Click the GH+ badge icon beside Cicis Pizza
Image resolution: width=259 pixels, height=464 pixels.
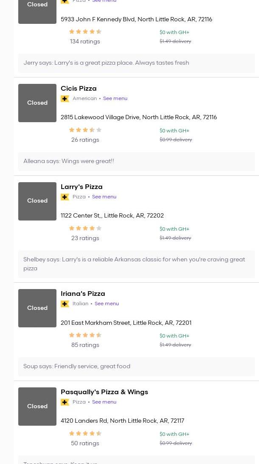65,99
